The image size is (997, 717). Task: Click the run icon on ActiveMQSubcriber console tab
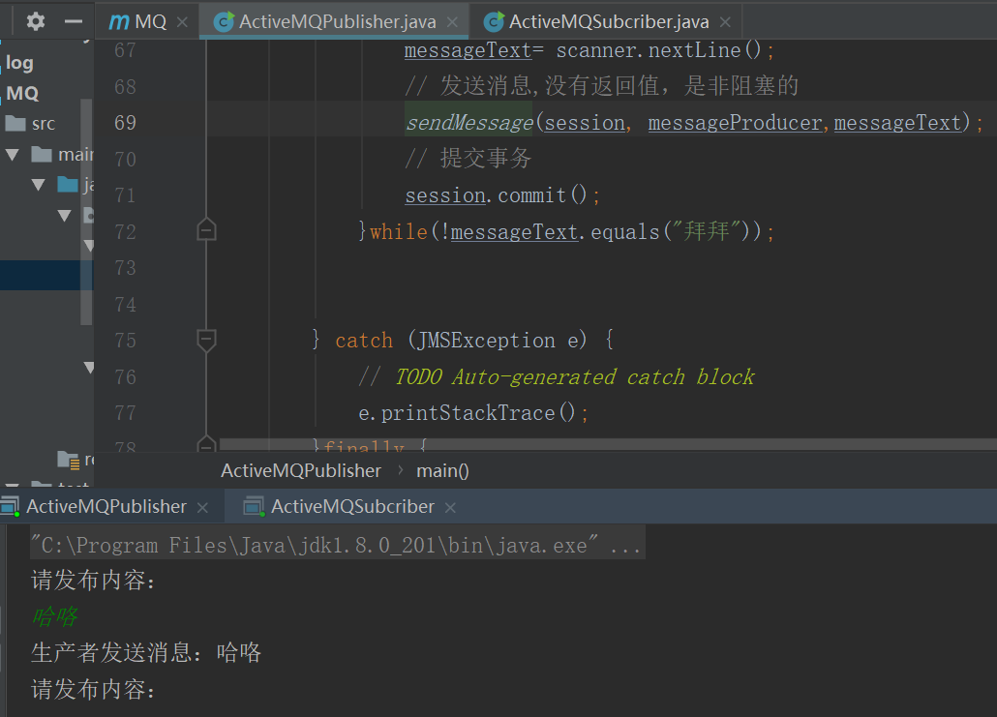[x=255, y=507]
